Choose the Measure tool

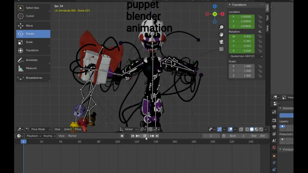(33, 68)
